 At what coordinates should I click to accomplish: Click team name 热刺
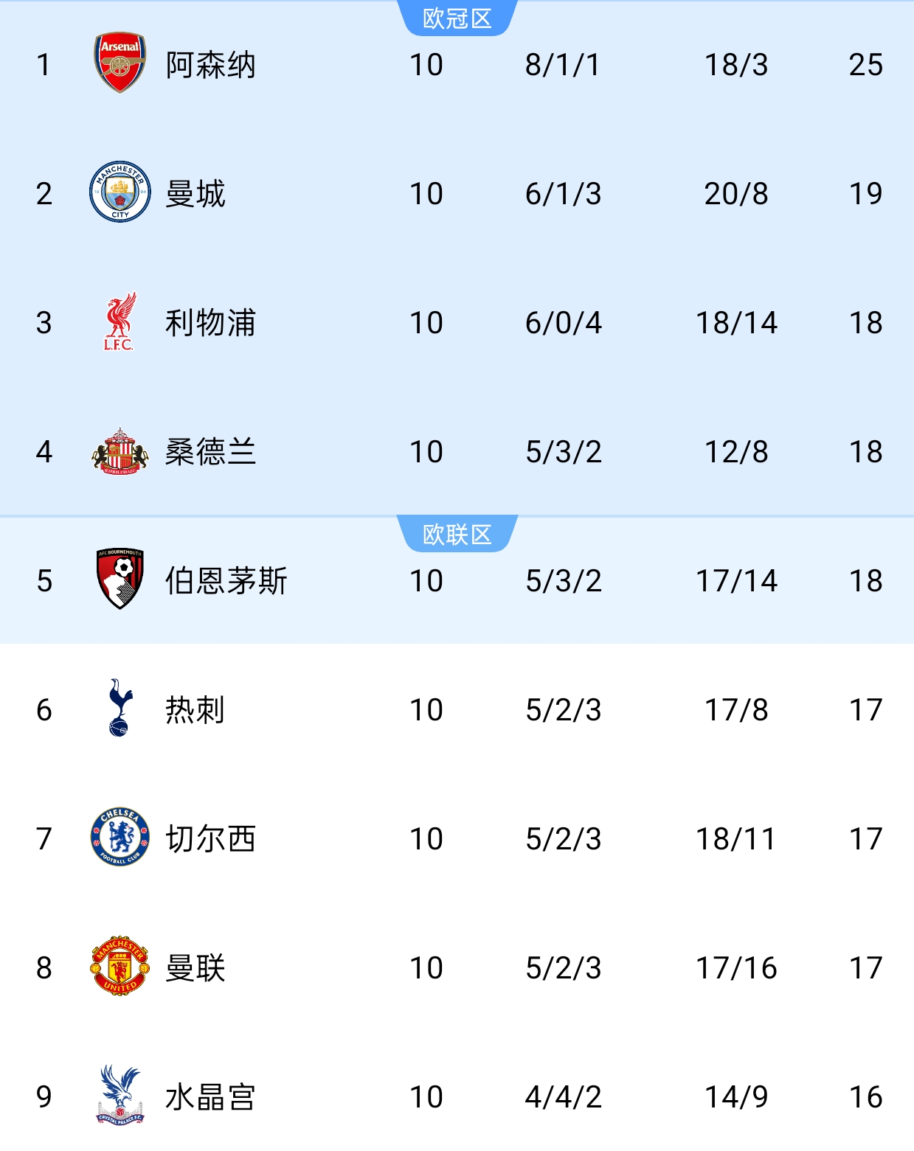(195, 710)
